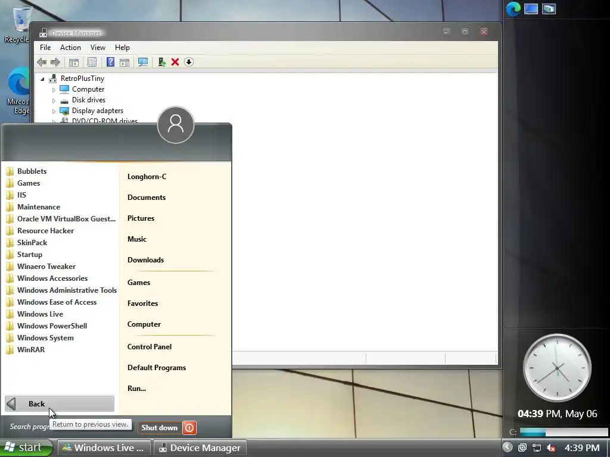Click the red X Uninstall device icon
Viewport: 610px width, 457px height.
(x=175, y=62)
